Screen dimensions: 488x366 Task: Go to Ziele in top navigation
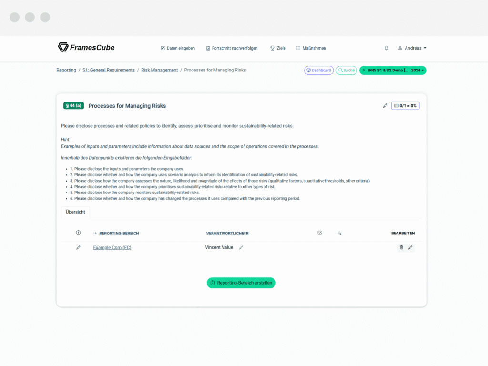click(x=278, y=48)
